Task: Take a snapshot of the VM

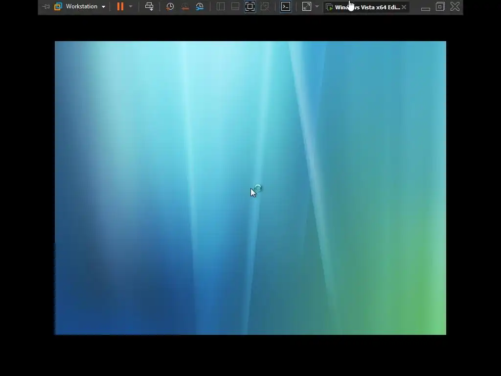Action: 170,6
